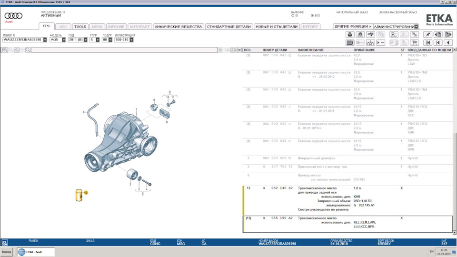This screenshot has height=257, width=457.
Task: Click the printer icon in the toolbar
Action: coord(350,34)
